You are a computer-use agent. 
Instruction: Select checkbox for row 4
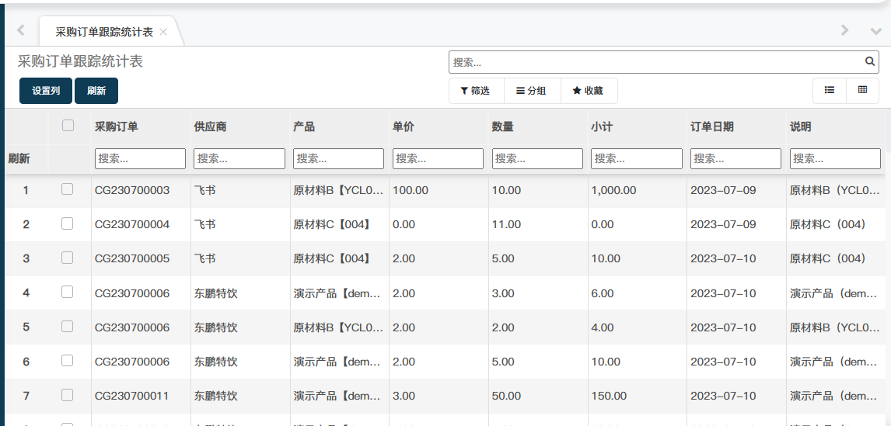point(68,293)
